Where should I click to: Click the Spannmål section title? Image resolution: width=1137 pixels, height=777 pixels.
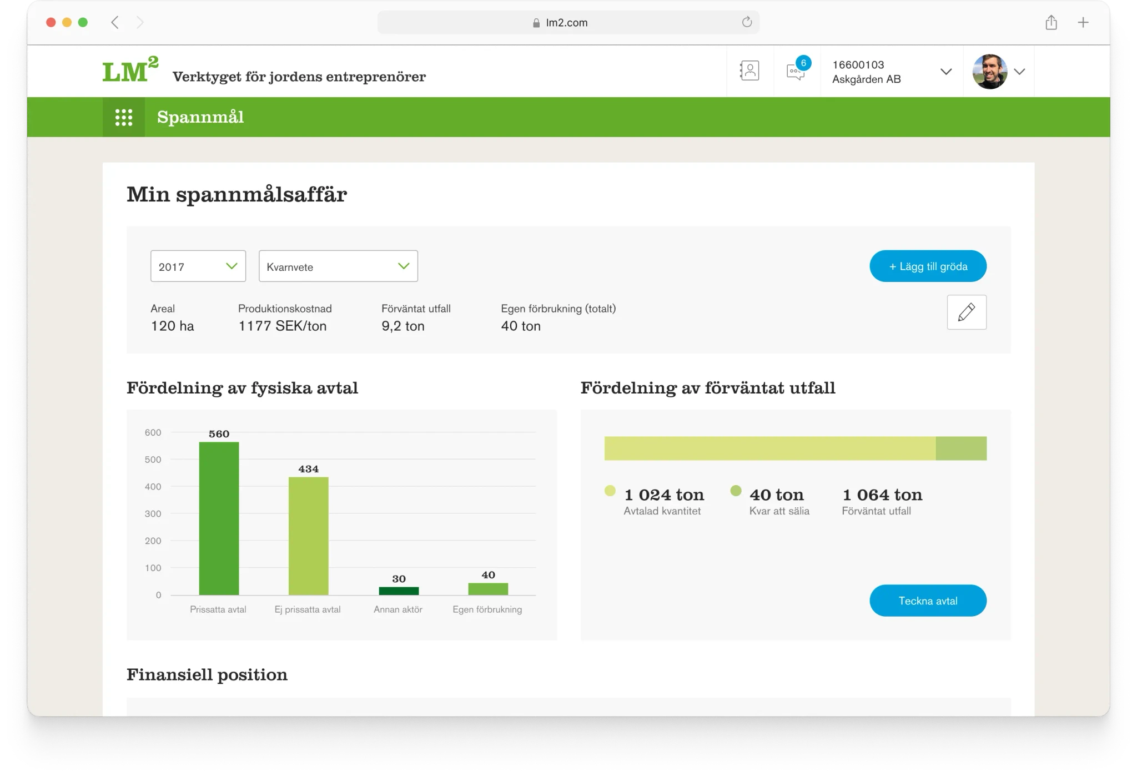(x=200, y=117)
